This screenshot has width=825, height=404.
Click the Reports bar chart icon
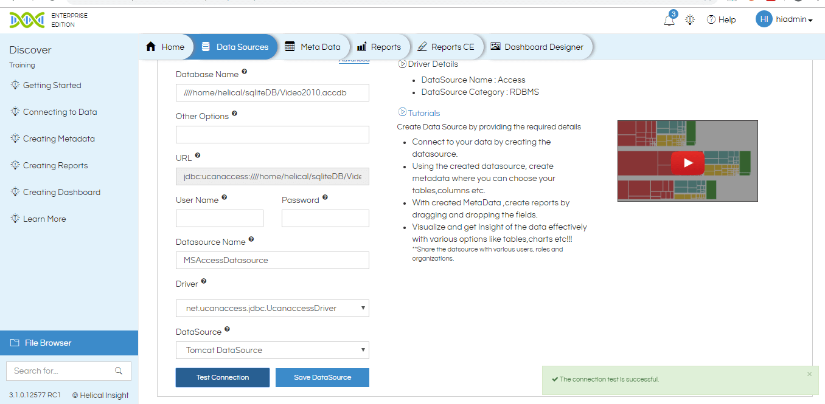click(361, 47)
